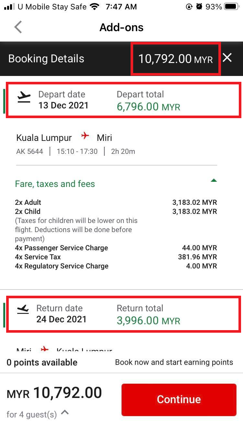This screenshot has width=243, height=433.
Task: Tap the Booking Details title
Action: 46,59
